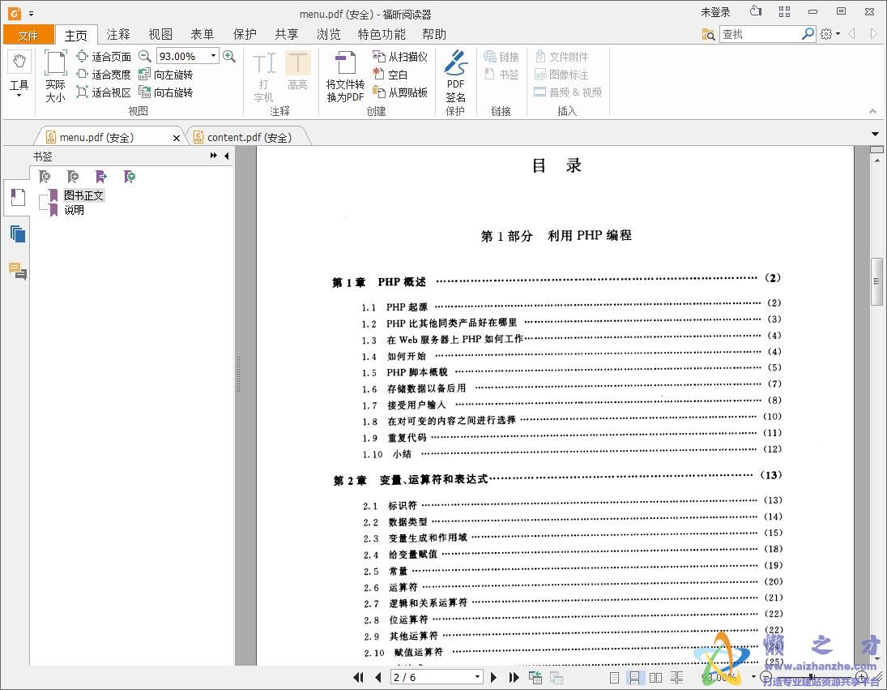Select the Hand tool in the tools panel
This screenshot has height=690, width=887.
19,60
